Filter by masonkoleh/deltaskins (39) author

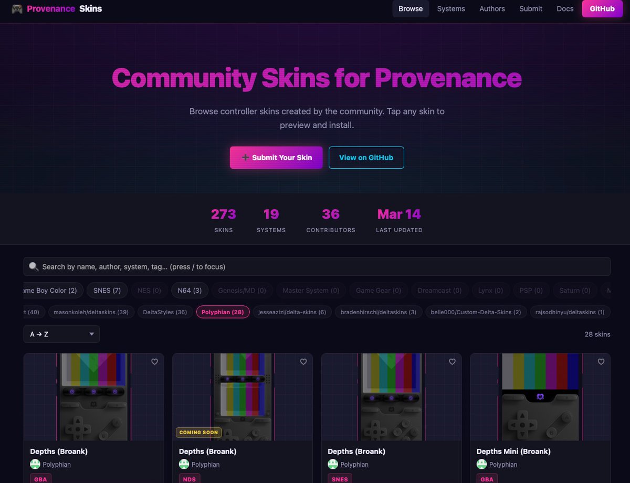click(x=91, y=312)
